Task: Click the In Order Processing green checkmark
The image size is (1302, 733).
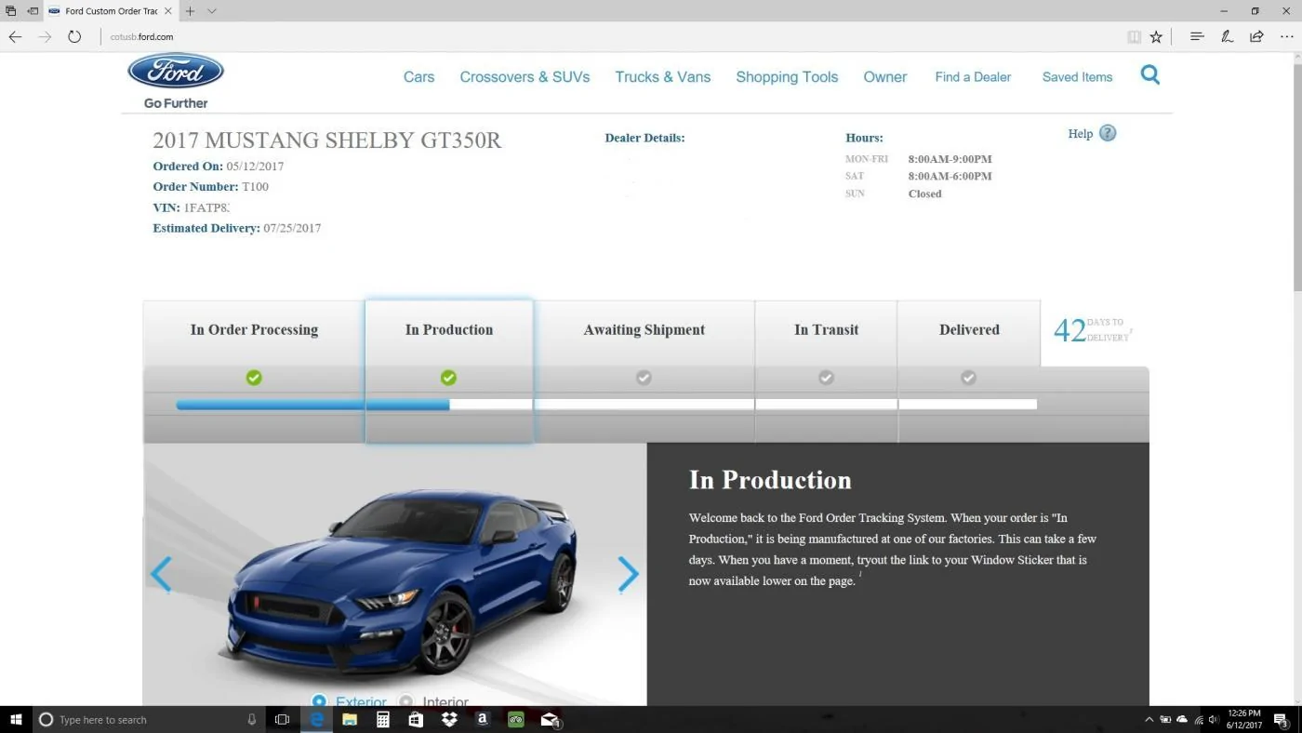Action: point(254,378)
